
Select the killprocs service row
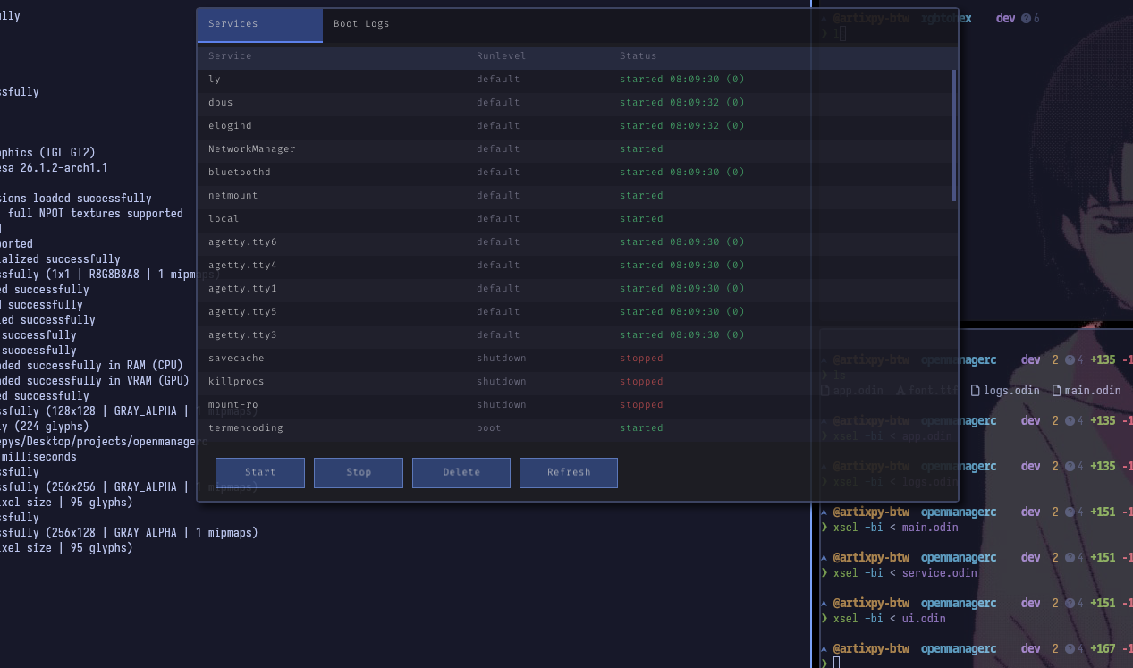click(x=574, y=382)
